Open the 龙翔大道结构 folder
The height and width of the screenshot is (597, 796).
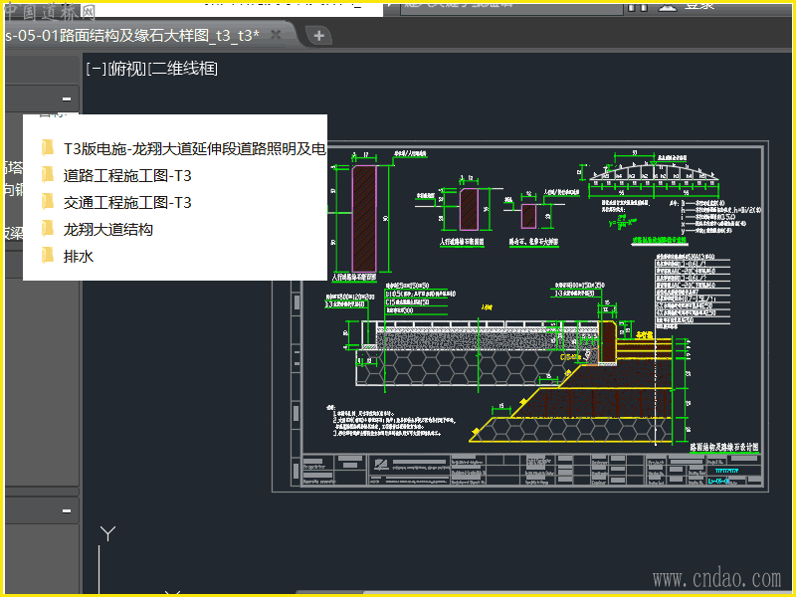pos(107,230)
